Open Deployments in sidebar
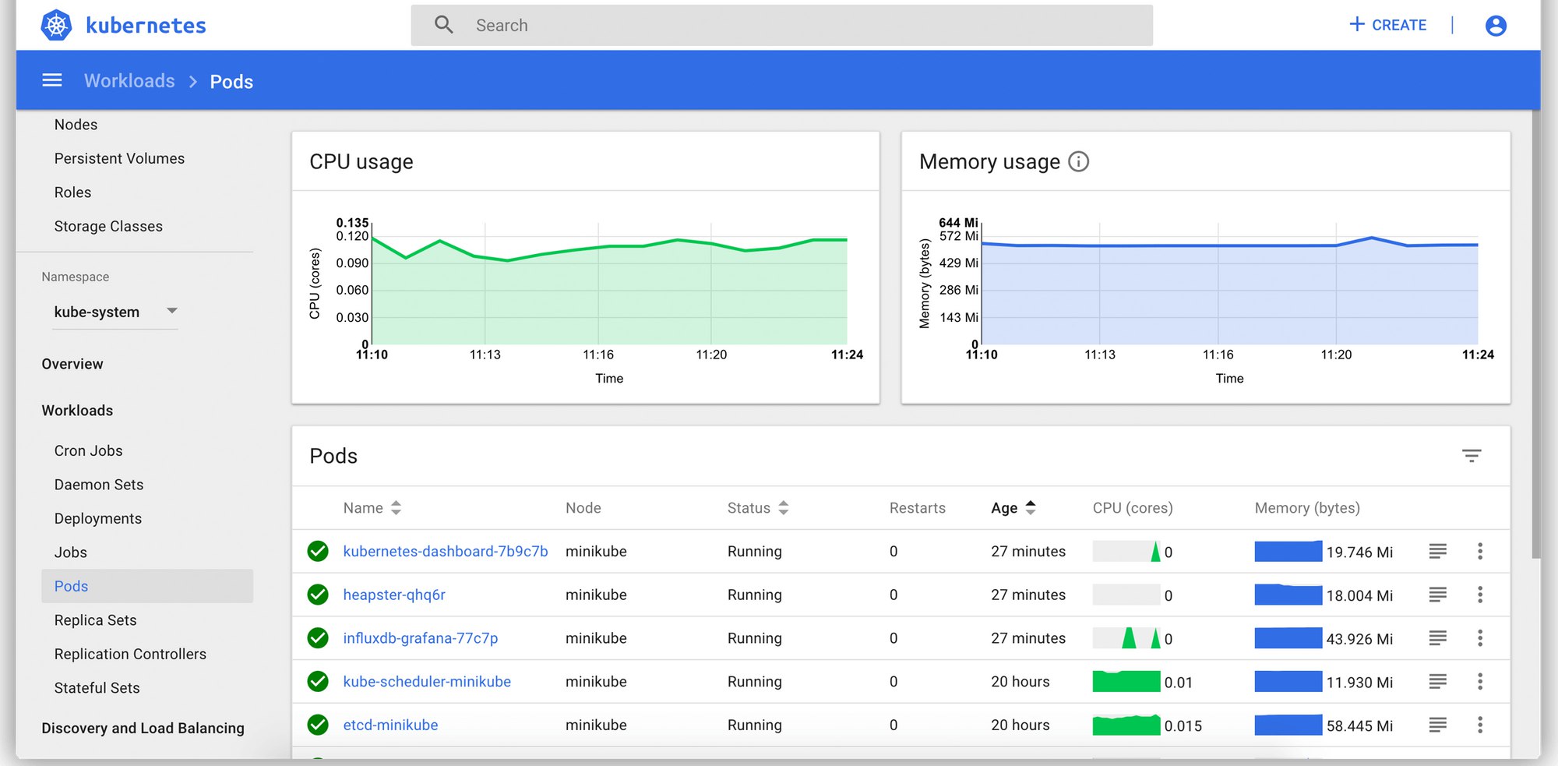This screenshot has height=766, width=1558. point(98,518)
